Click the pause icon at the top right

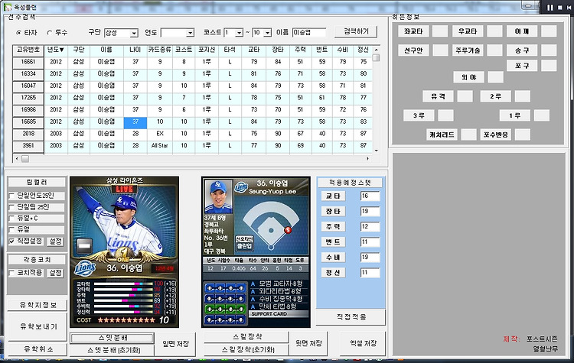(550, 8)
